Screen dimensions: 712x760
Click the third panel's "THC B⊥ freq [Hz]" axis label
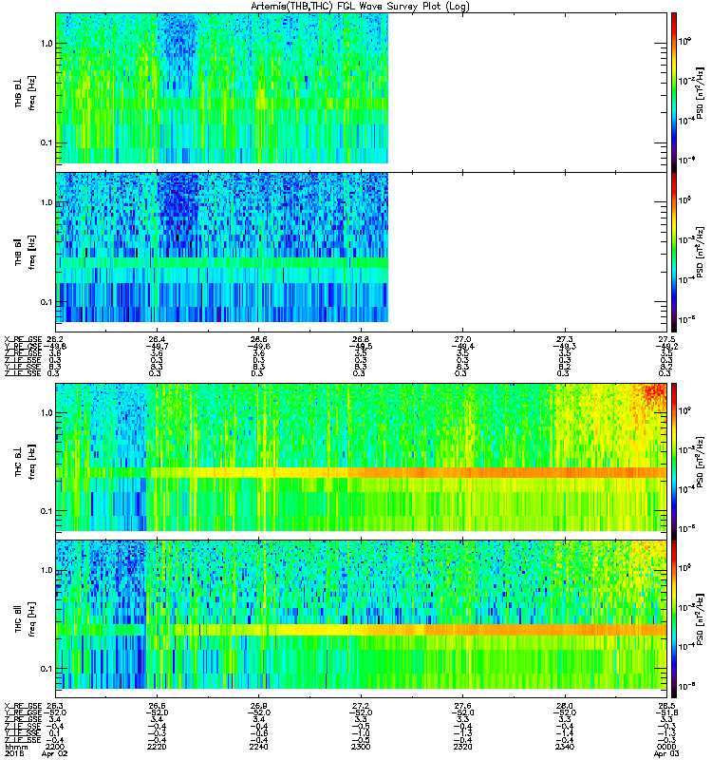26,461
